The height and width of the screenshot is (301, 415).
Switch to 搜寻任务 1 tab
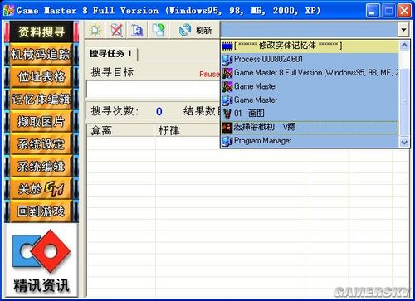pyautogui.click(x=111, y=54)
